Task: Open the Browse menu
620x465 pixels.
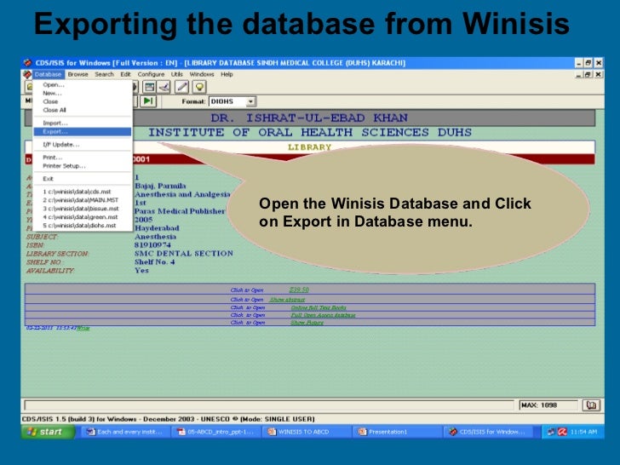Action: click(x=77, y=74)
